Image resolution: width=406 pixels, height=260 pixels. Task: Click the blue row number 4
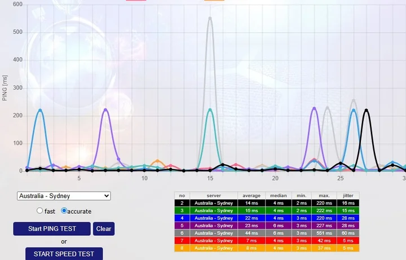[x=182, y=218]
